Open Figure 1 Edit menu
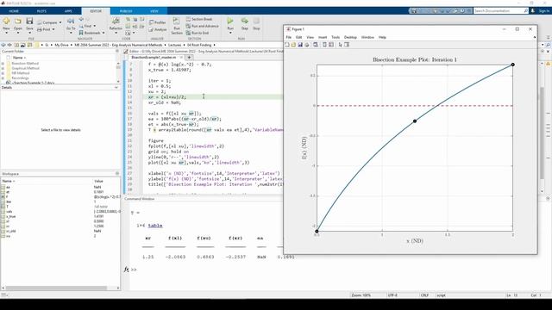The image size is (552, 310). 299,37
